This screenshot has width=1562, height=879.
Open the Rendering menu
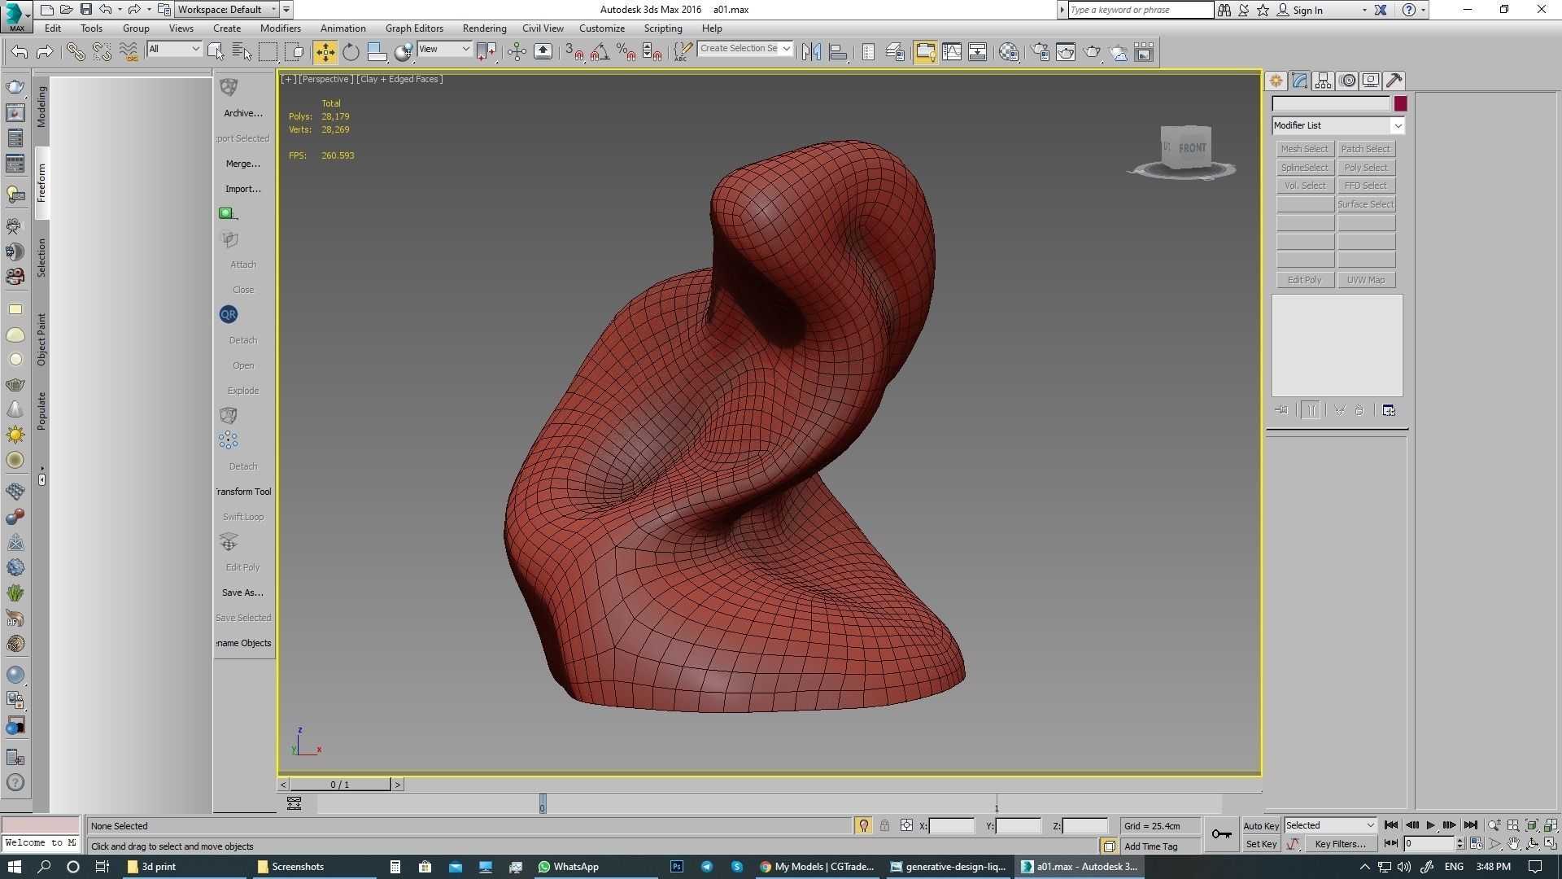[484, 28]
